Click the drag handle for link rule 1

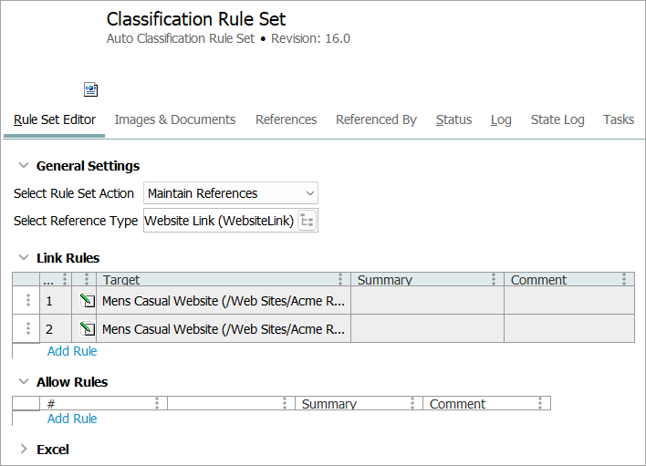click(x=27, y=301)
